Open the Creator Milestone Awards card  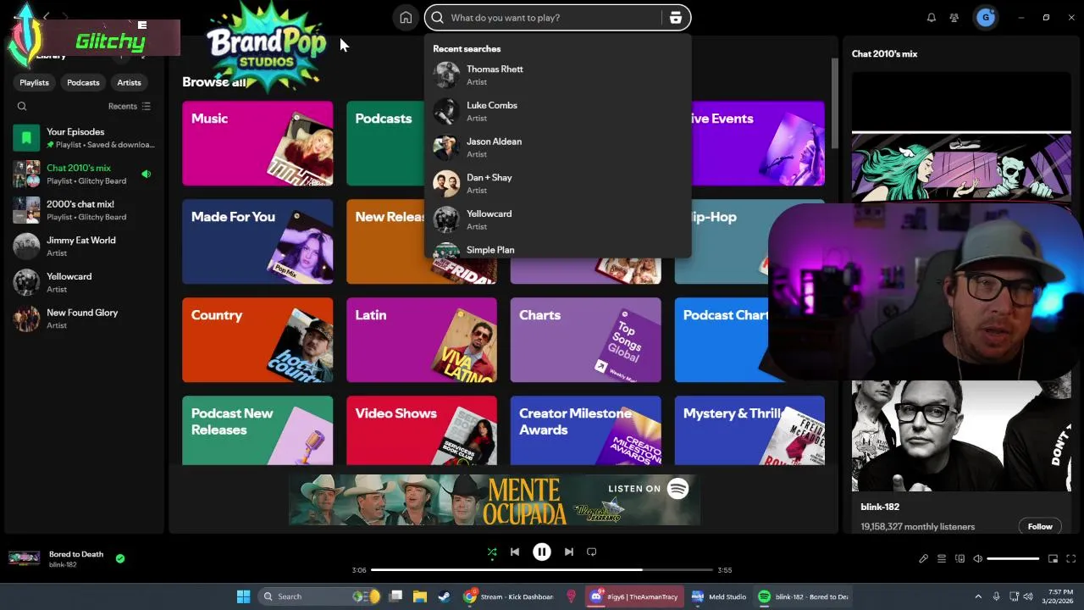click(586, 430)
